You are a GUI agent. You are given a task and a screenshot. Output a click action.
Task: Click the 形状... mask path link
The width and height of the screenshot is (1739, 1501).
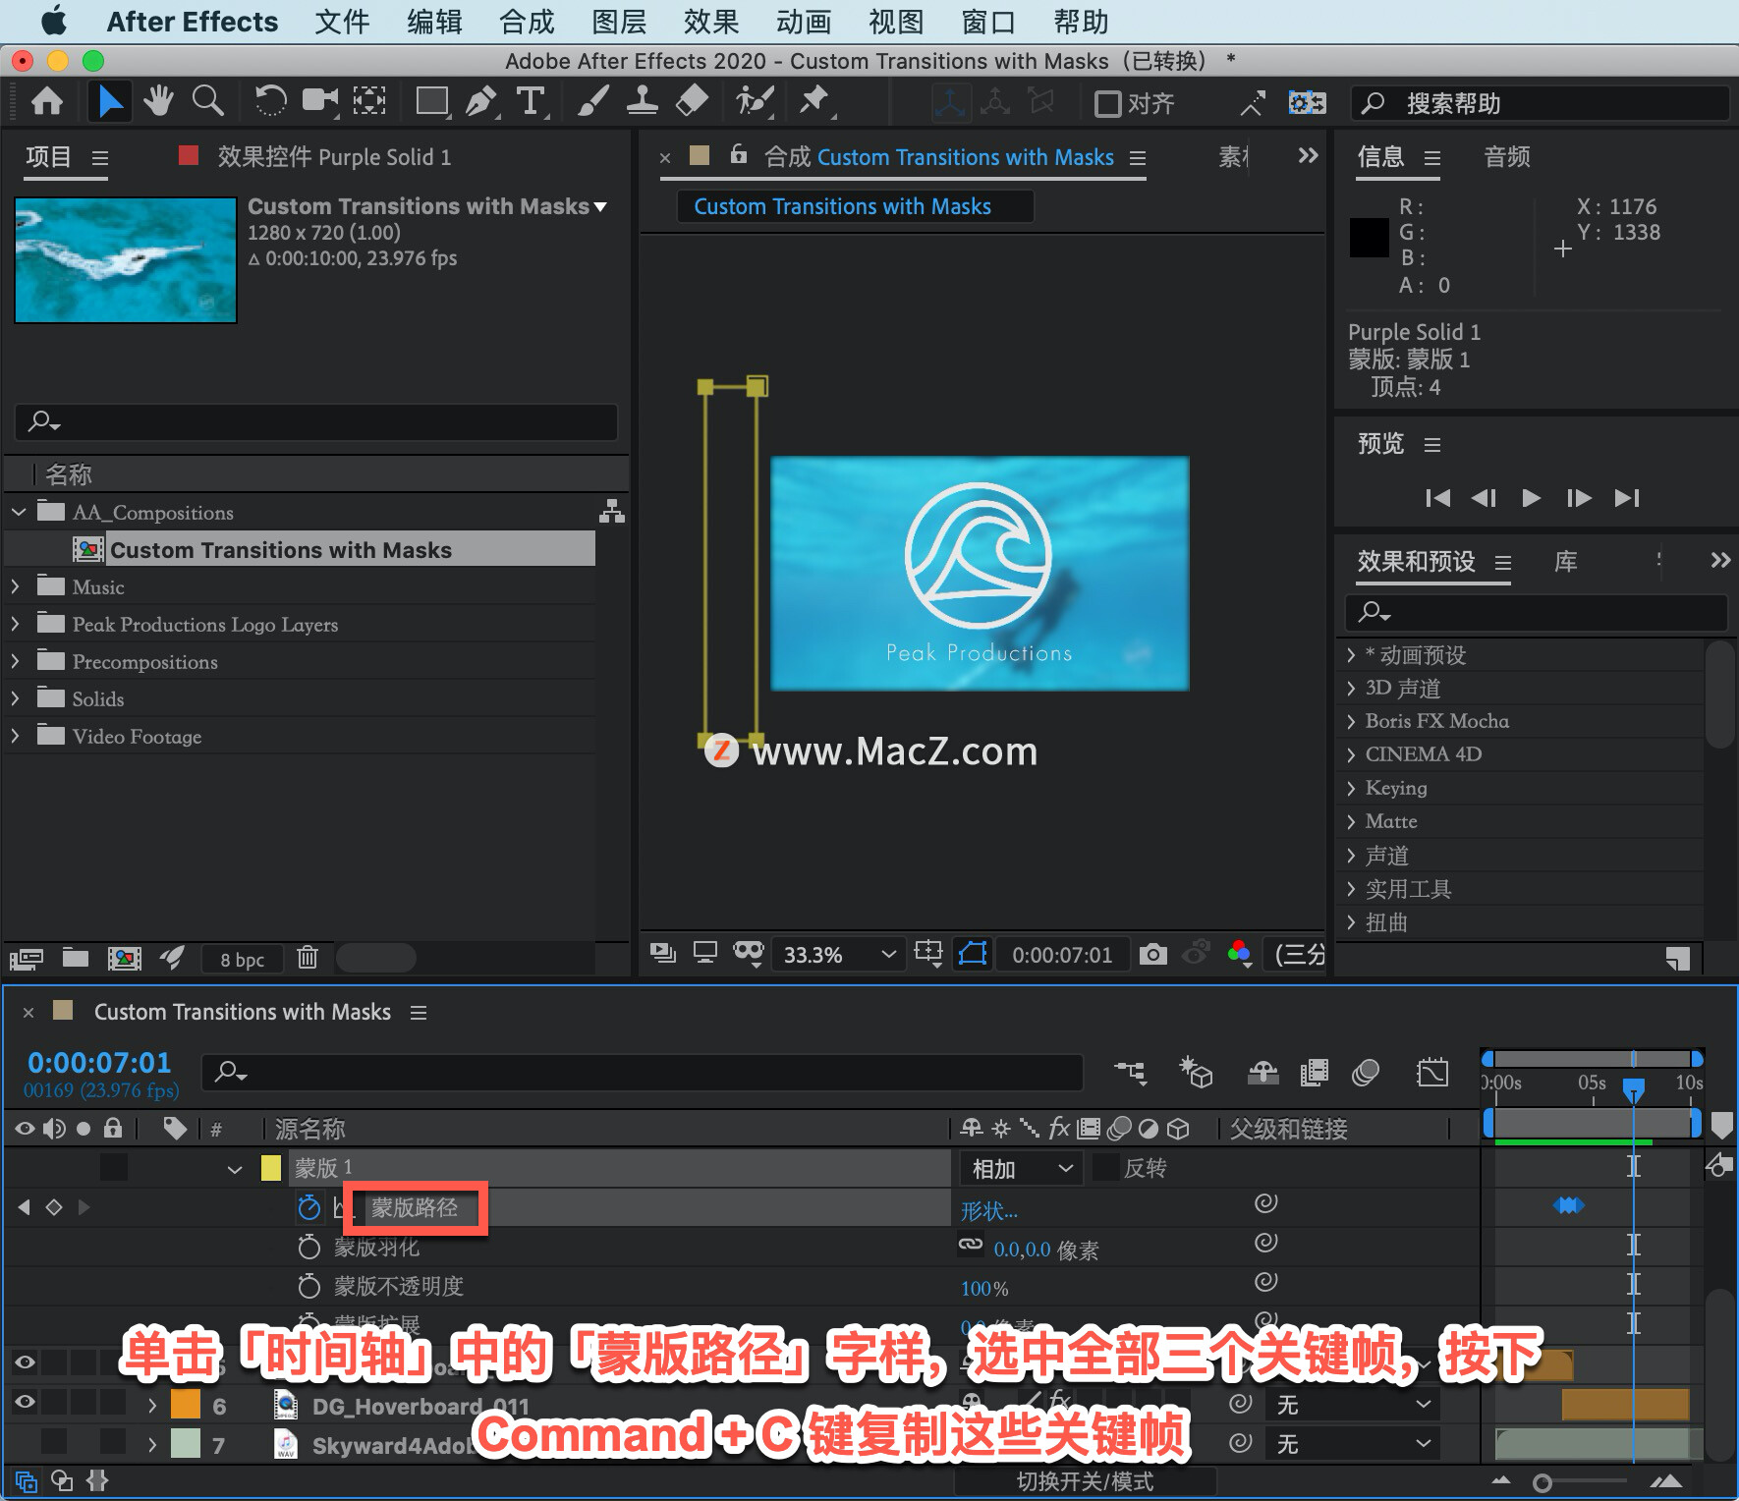point(988,1211)
